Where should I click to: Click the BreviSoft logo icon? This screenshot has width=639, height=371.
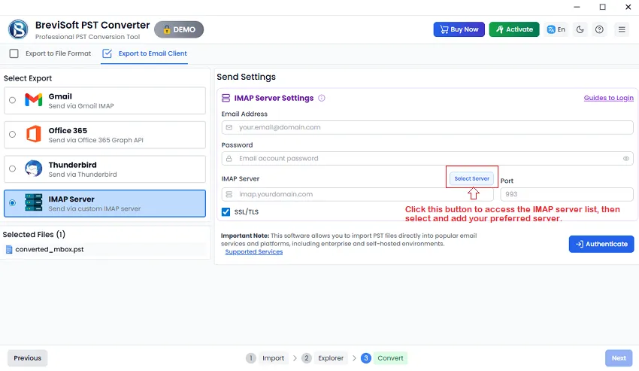[18, 29]
